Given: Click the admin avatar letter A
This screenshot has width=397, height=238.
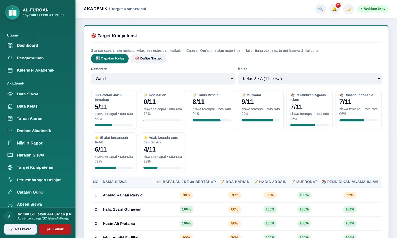Looking at the screenshot, I should point(9,216).
